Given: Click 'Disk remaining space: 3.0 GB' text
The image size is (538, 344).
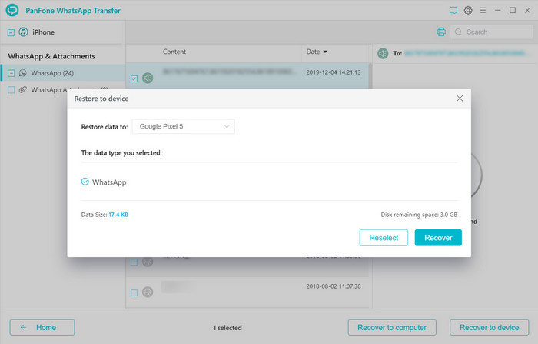Looking at the screenshot, I should click(x=419, y=215).
